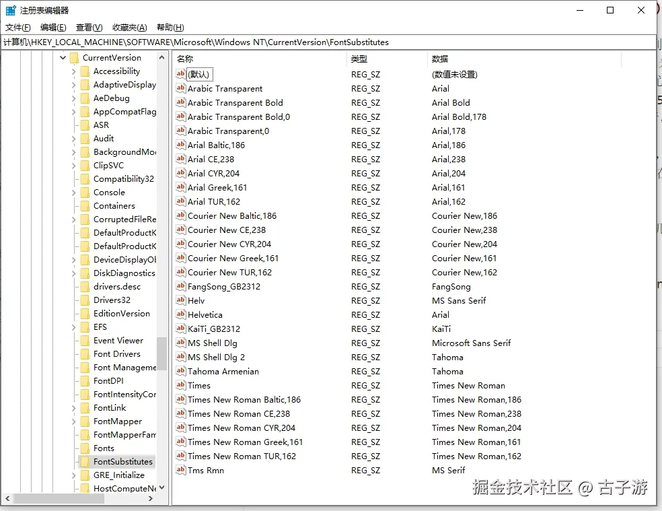The height and width of the screenshot is (511, 662).
Task: Click the folder icon beside Console
Action: point(85,193)
